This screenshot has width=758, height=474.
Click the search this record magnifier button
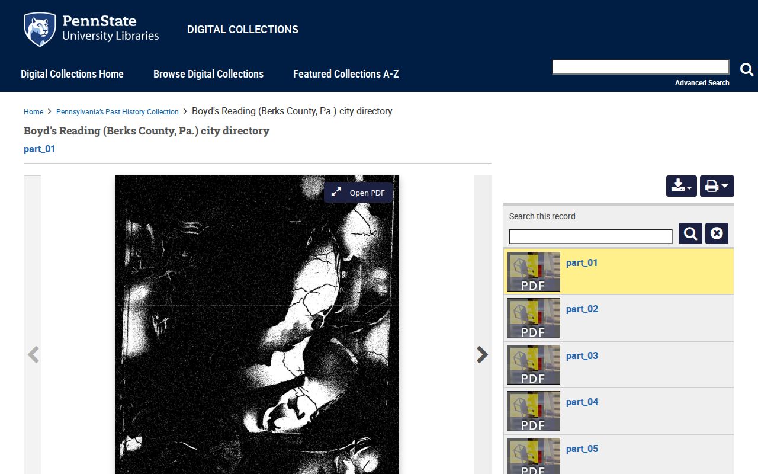(x=690, y=233)
